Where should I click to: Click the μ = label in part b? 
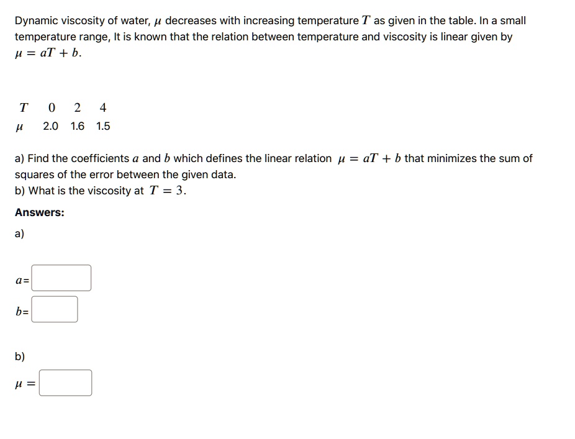(x=24, y=385)
